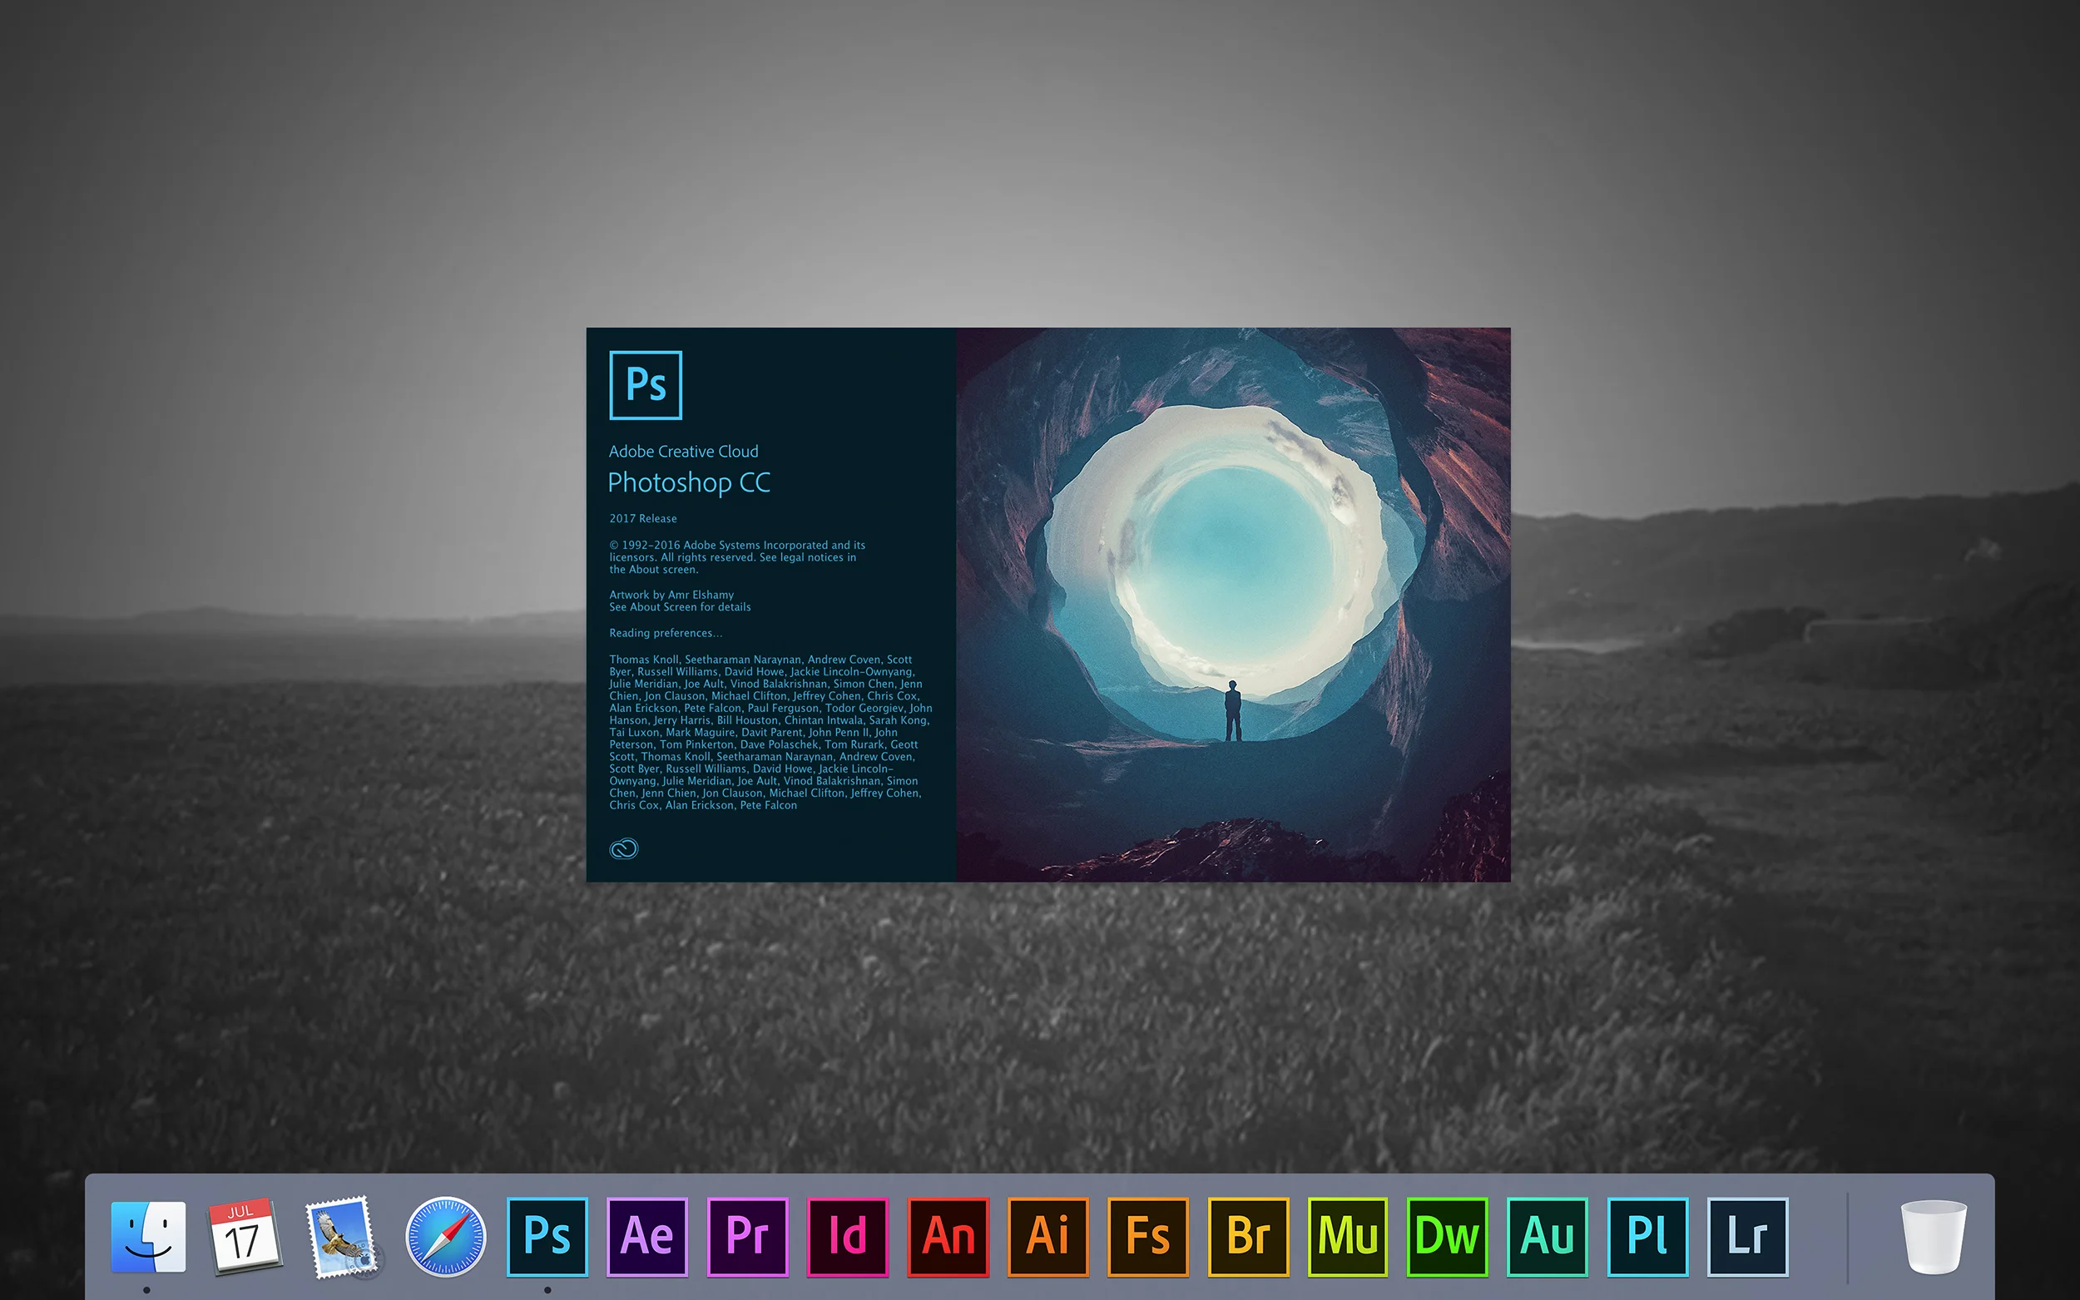2080x1300 pixels.
Task: Click the 'Adobe Creative Cloud' text
Action: pyautogui.click(x=684, y=452)
